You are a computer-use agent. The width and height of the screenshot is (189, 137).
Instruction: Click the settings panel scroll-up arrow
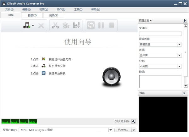click(x=186, y=26)
